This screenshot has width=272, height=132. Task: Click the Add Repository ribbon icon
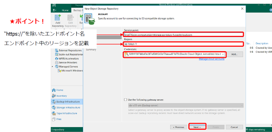click(57, 18)
